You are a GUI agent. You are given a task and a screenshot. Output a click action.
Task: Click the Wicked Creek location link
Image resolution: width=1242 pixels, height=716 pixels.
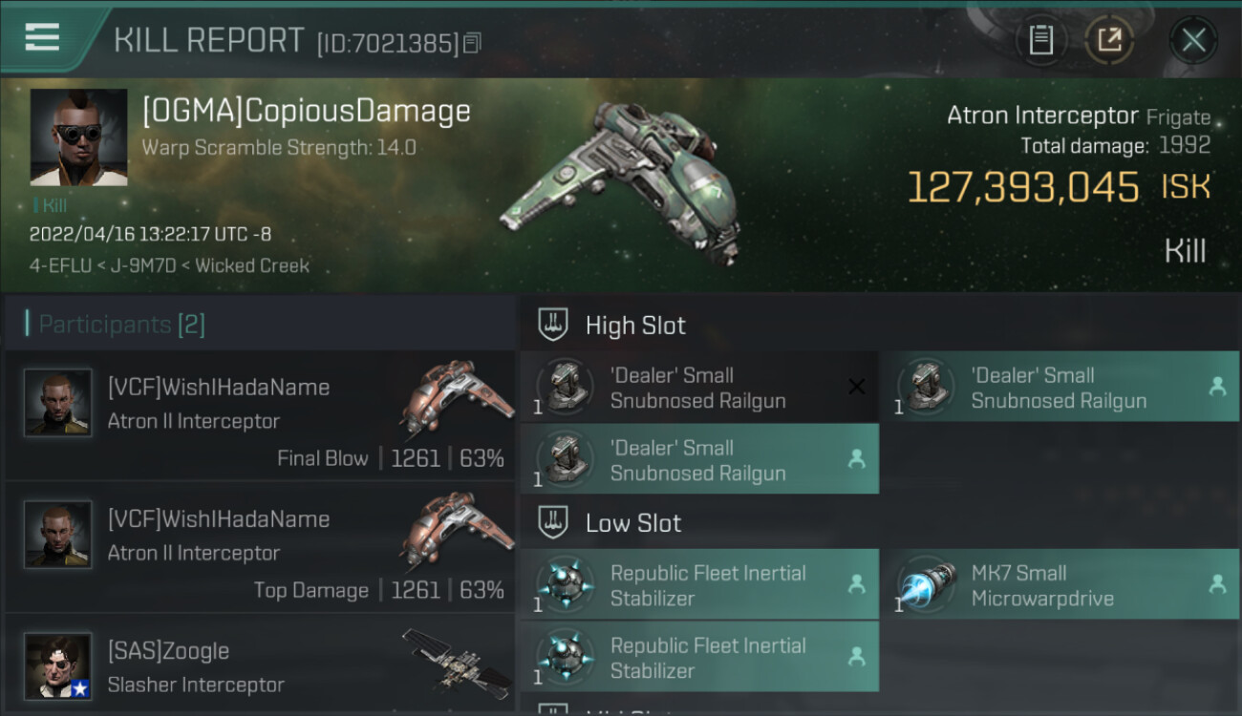(x=252, y=266)
